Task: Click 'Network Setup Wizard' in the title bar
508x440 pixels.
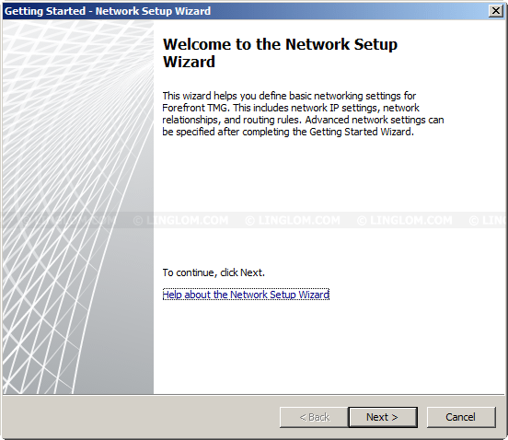Action: (153, 11)
